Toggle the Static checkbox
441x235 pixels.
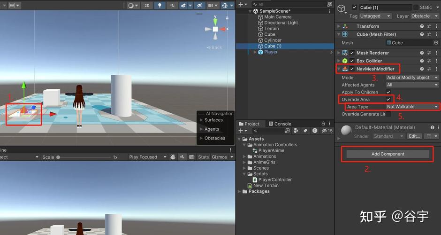tap(416, 8)
